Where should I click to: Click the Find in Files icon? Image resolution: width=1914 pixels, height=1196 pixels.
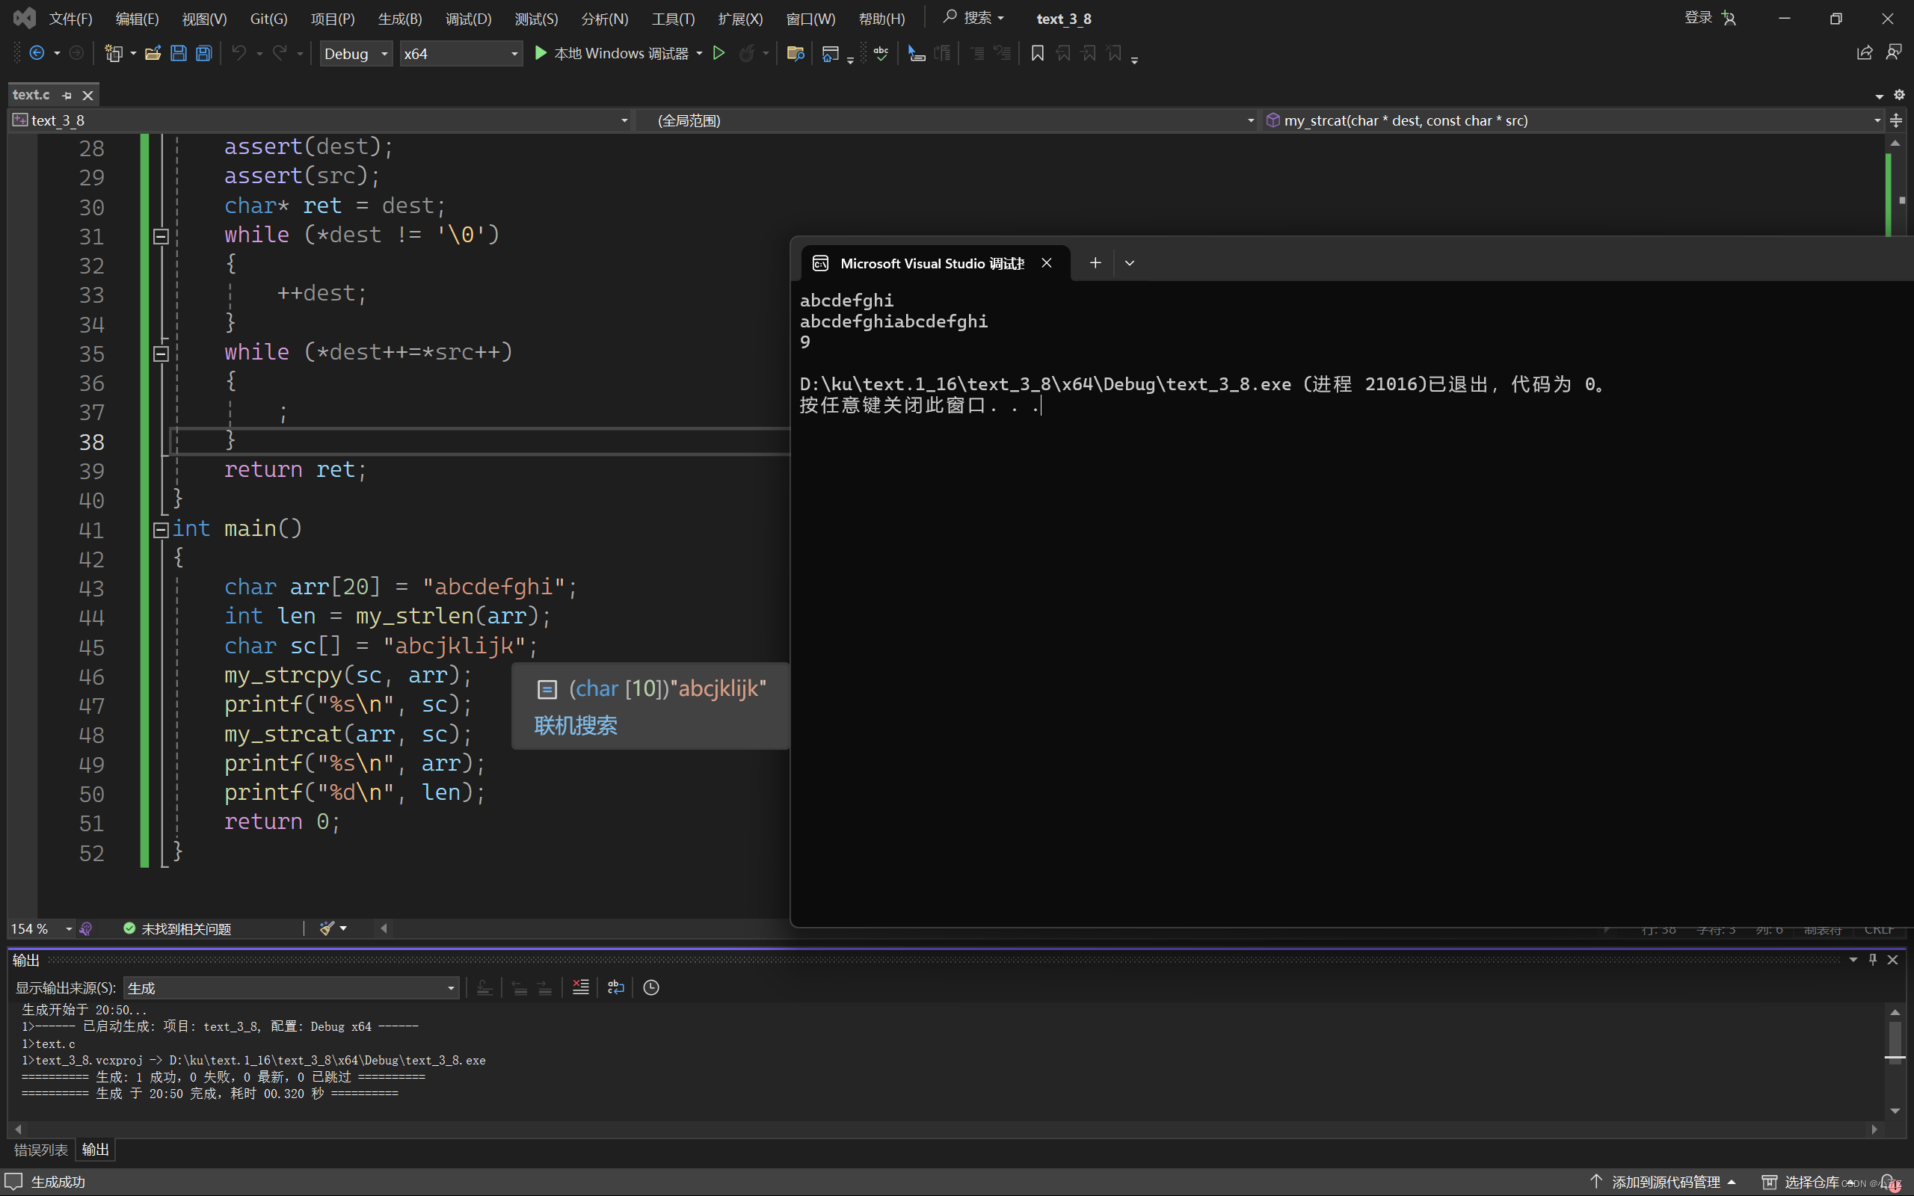coord(796,54)
